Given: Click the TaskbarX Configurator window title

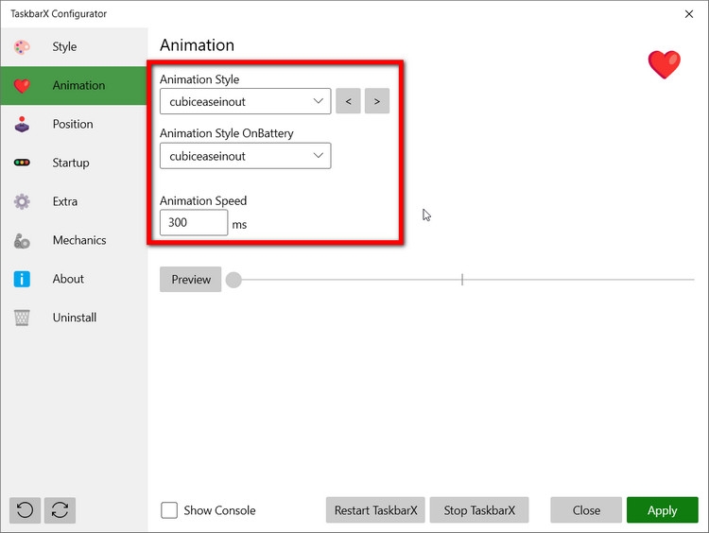Looking at the screenshot, I should [59, 14].
